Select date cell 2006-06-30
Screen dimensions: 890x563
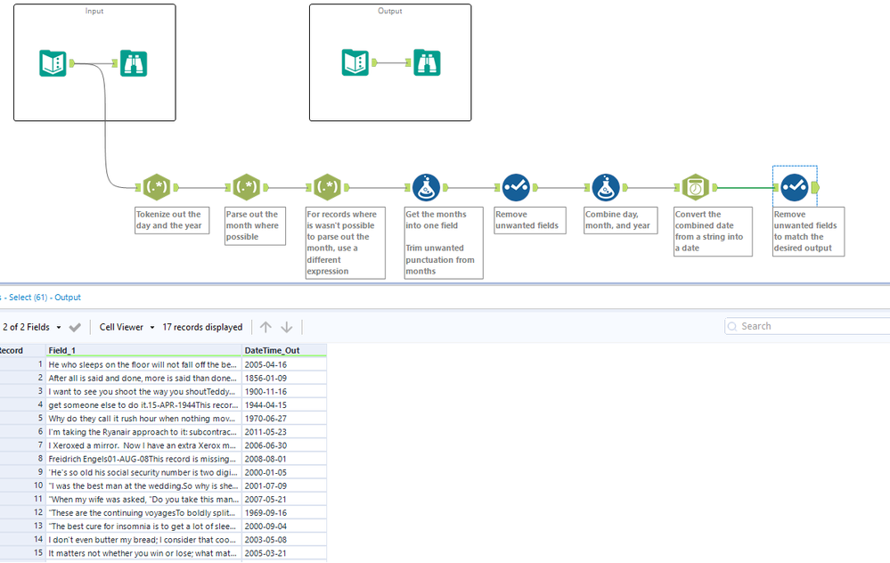click(284, 445)
